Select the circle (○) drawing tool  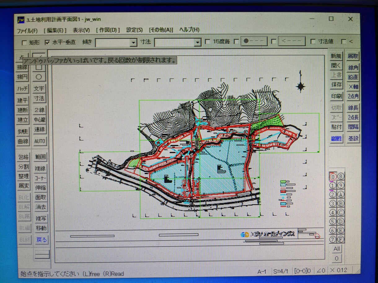point(39,77)
